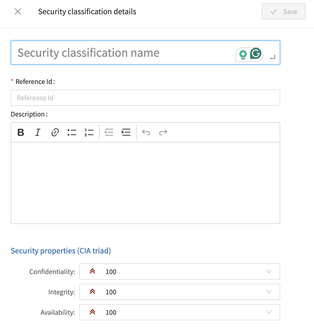Open the Integrity level dropdown

[x=269, y=292]
